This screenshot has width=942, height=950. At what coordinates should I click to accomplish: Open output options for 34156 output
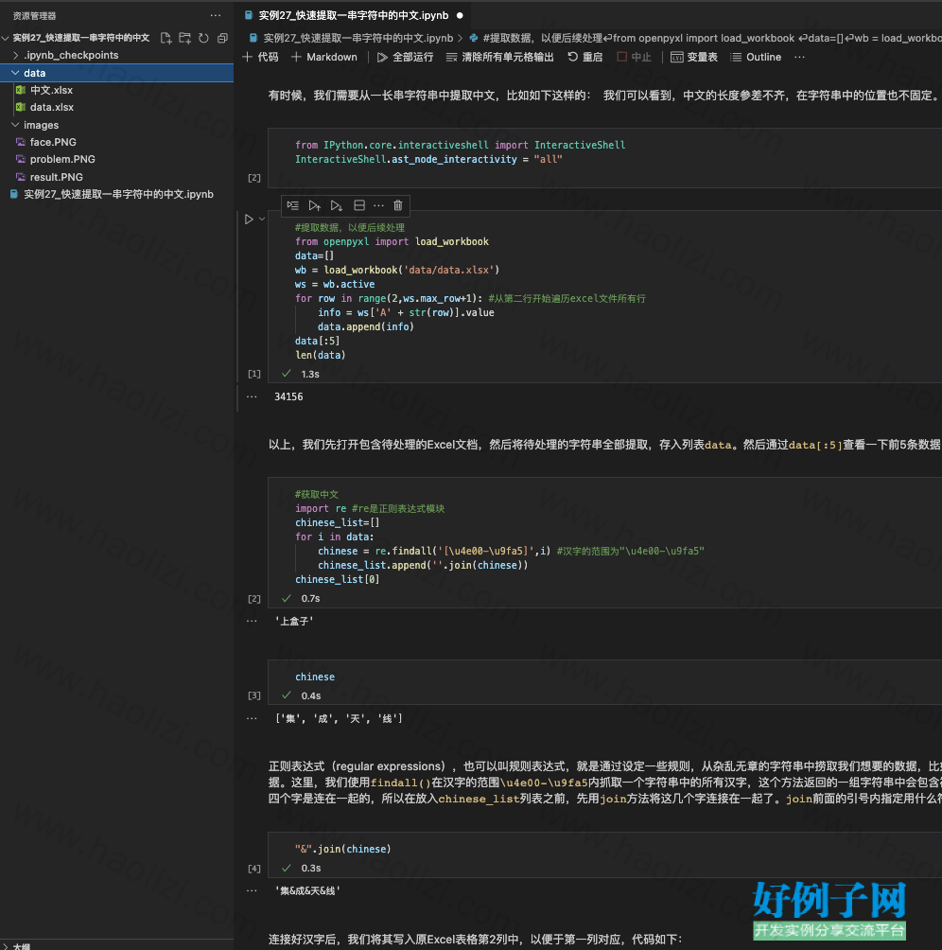252,396
